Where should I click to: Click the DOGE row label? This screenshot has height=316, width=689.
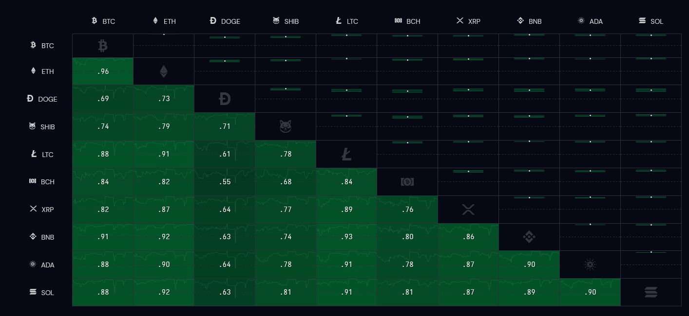point(42,99)
